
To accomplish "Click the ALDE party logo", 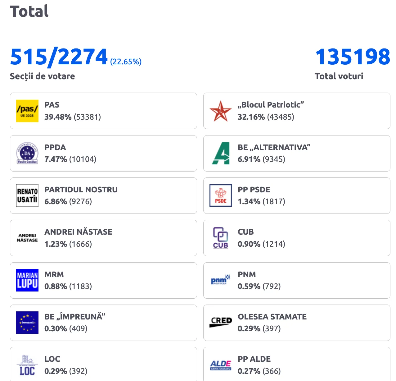I will click(221, 365).
